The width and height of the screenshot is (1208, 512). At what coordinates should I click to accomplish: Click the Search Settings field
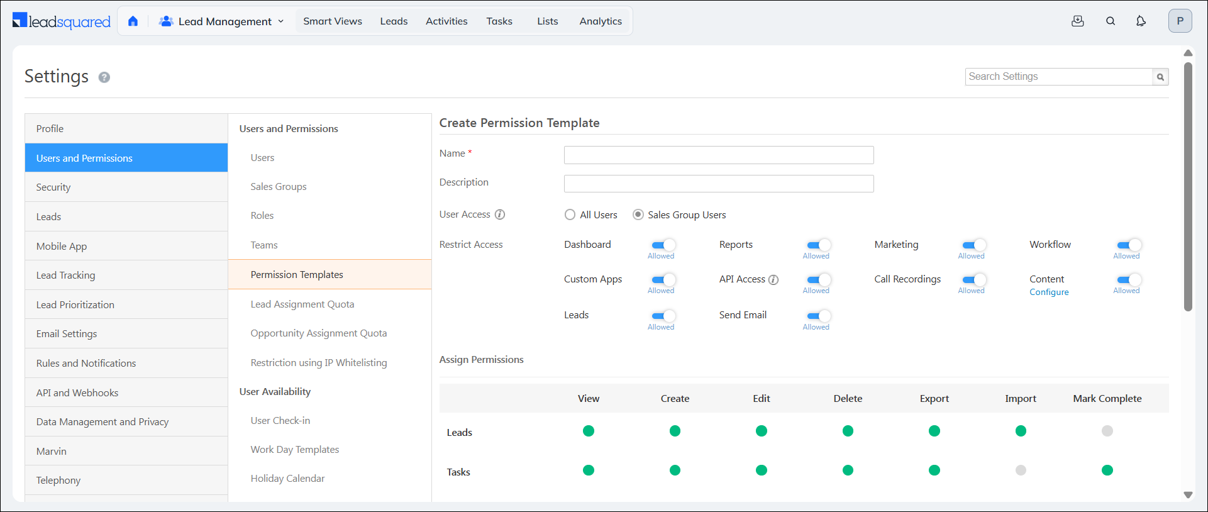coord(1059,77)
